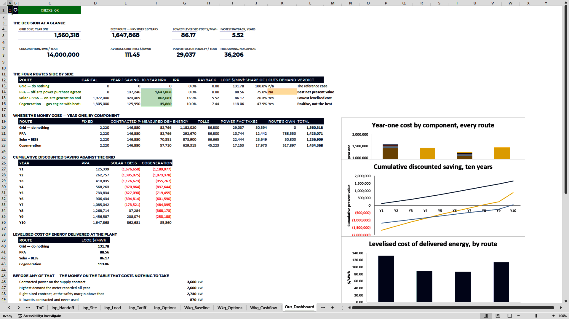Select Solar + BESS 10-year NPV 862,681
The height and width of the screenshot is (319, 569).
(x=156, y=98)
